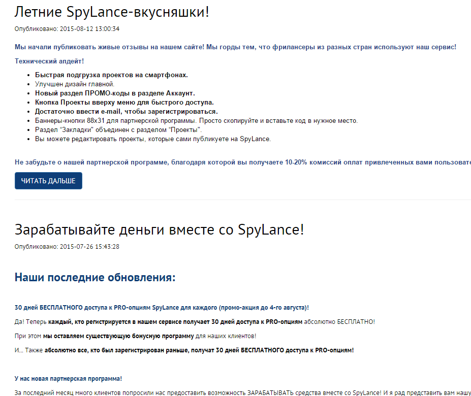Click the ЧИТАТЬ ДАЛЬШЕ button

click(48, 181)
